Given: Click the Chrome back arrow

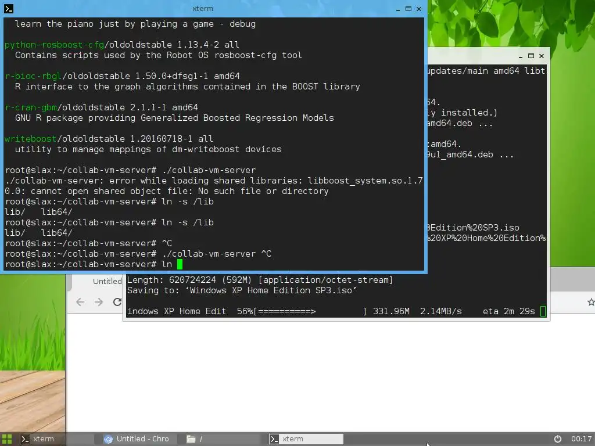Looking at the screenshot, I should click(80, 302).
